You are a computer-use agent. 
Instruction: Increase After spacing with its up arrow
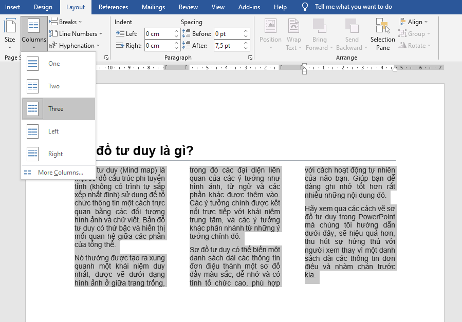tap(245, 42)
